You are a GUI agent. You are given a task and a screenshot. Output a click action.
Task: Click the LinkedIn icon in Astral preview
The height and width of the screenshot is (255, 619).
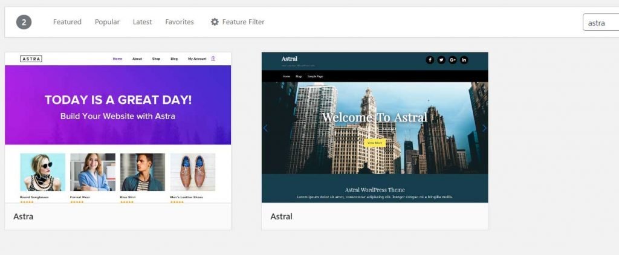[464, 60]
